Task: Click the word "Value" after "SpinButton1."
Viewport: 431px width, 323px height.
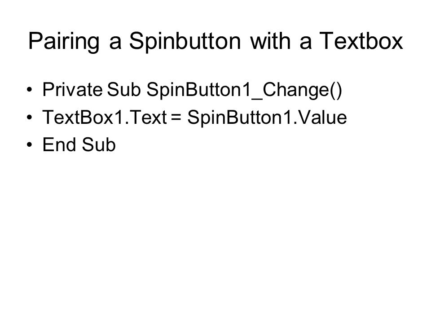Action: click(x=323, y=117)
